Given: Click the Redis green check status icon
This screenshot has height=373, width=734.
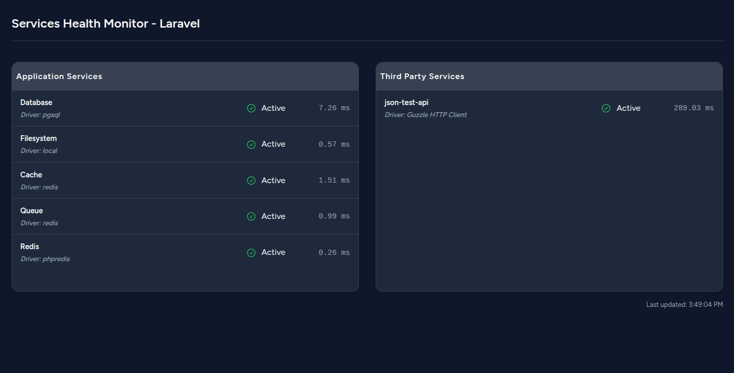Looking at the screenshot, I should click(x=251, y=252).
